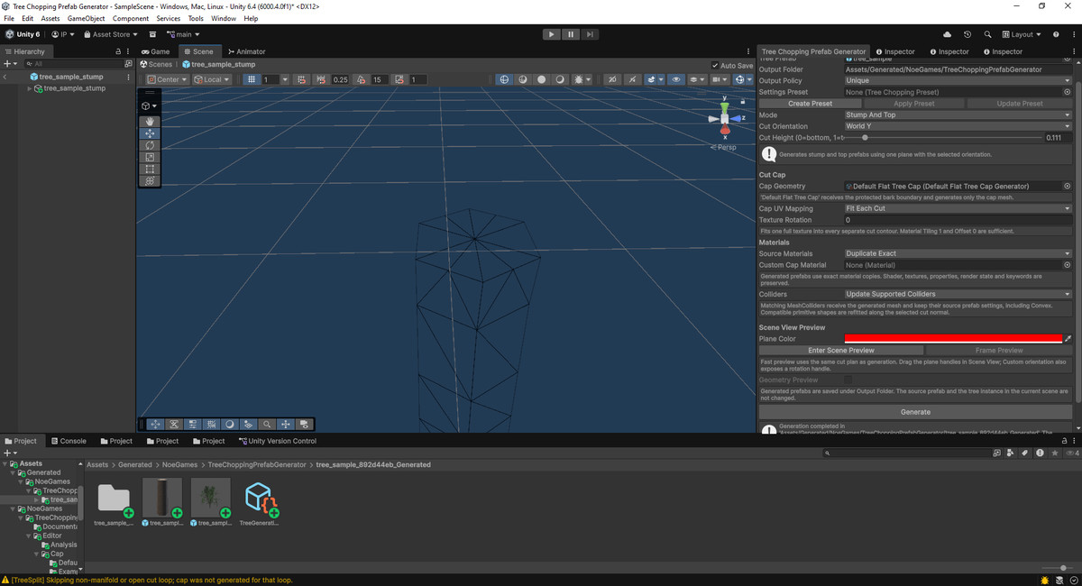Viewport: 1082px width, 586px height.
Task: Select the stump prefab thumbnail
Action: tap(162, 498)
